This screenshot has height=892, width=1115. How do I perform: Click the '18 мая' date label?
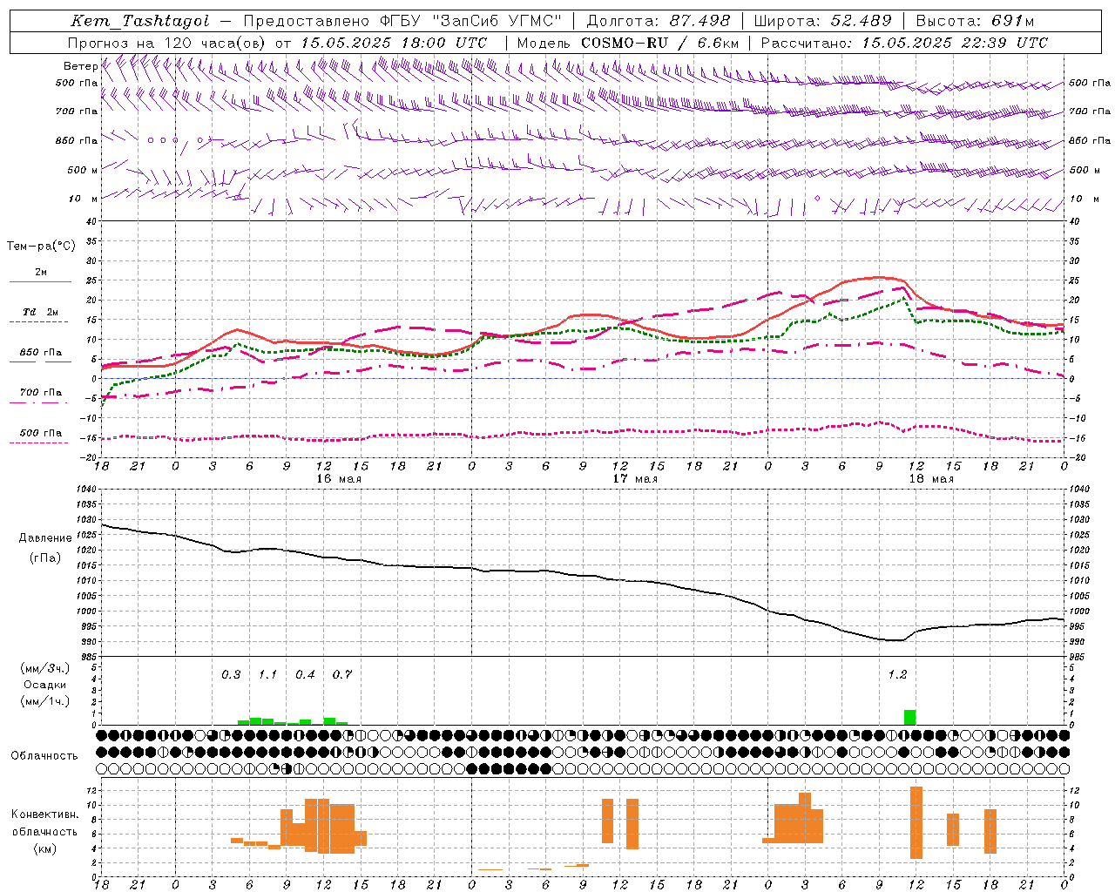pos(931,478)
